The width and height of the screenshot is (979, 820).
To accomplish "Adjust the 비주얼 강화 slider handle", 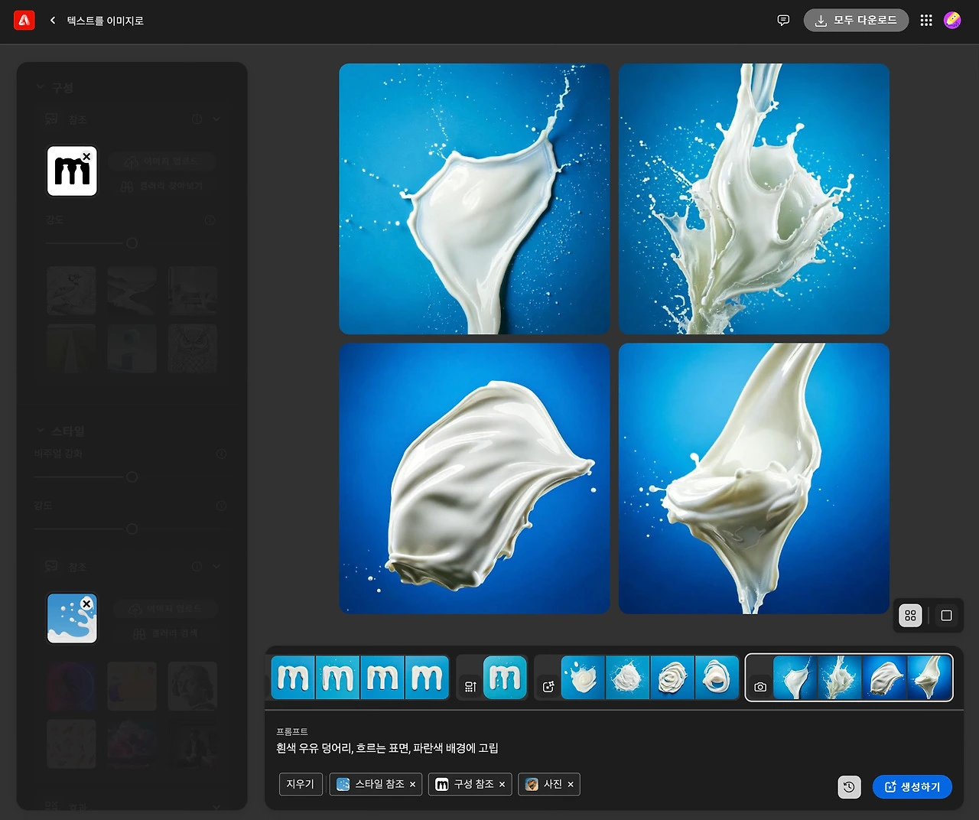I will click(132, 477).
